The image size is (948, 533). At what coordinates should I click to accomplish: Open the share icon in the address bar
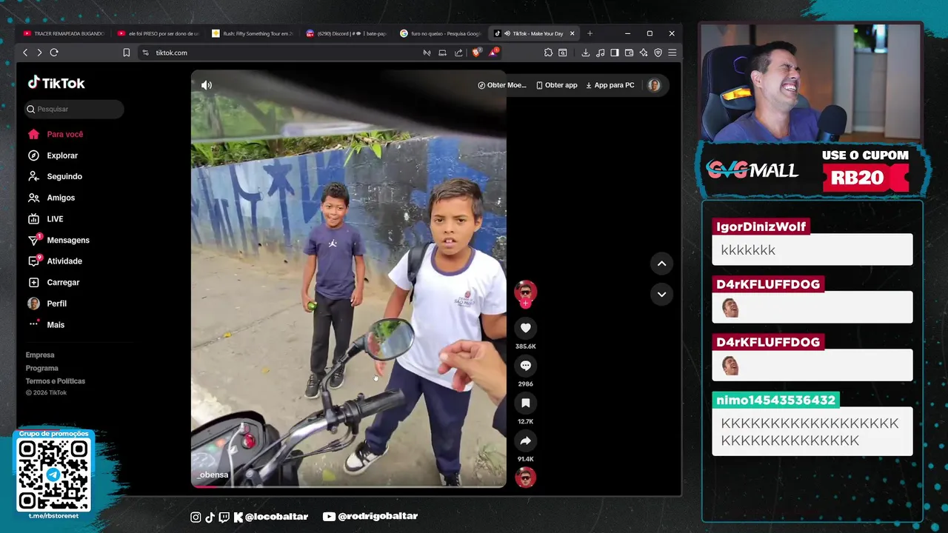[458, 53]
